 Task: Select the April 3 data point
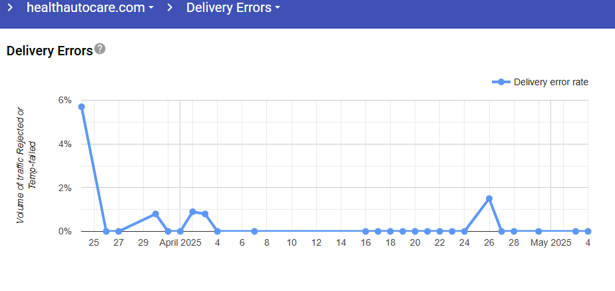point(205,214)
